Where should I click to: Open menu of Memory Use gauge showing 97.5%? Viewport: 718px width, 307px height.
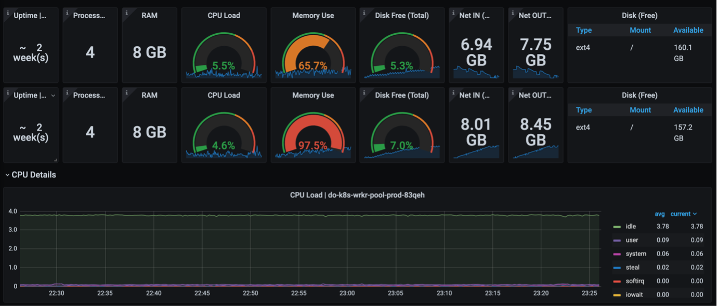tap(313, 95)
